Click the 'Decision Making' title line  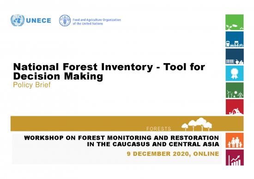(58, 76)
